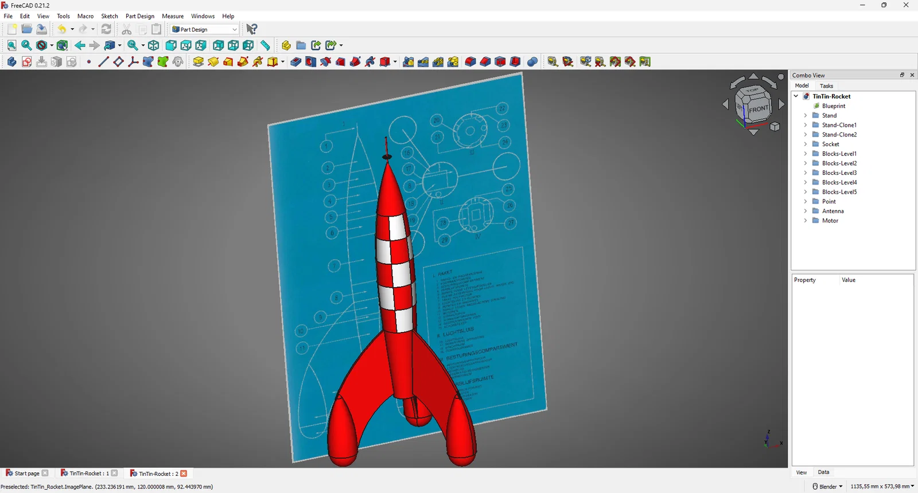Go back to the previous view
Screen dimensions: 918x493
click(80, 45)
